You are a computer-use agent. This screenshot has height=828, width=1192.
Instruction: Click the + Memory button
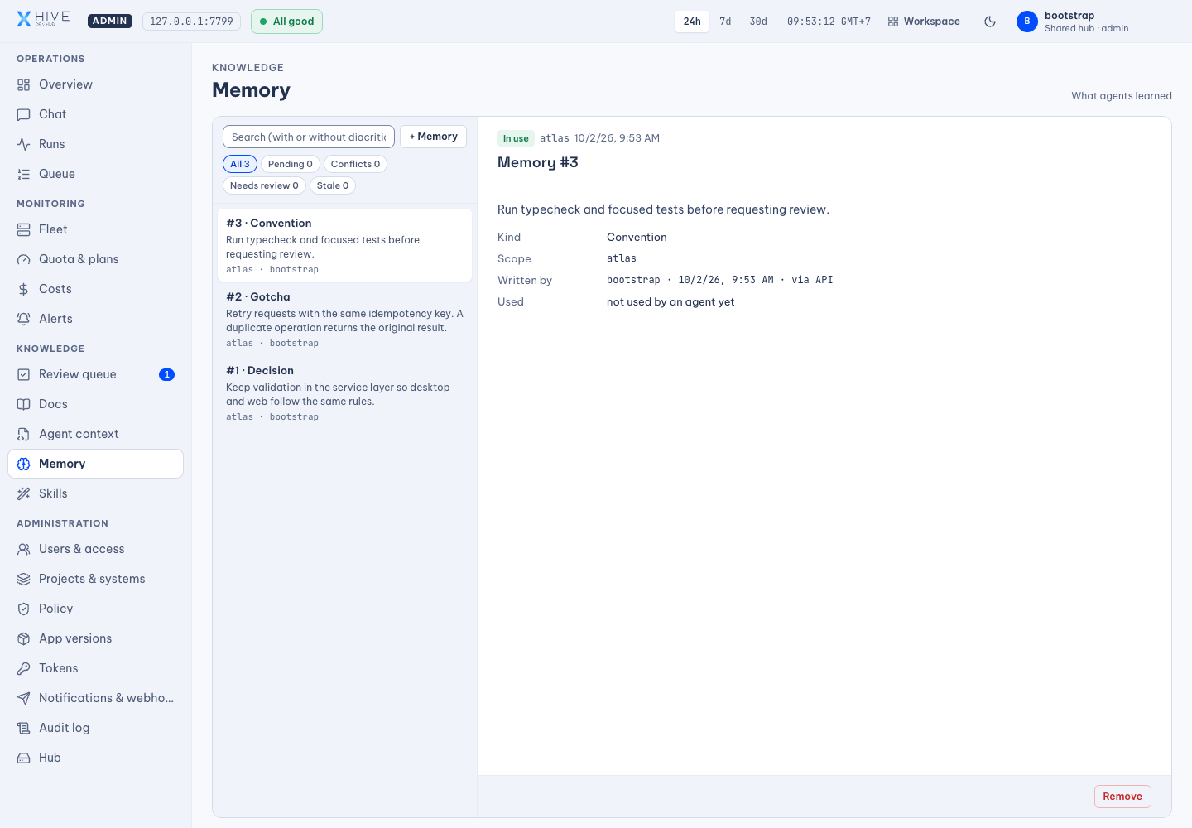(x=434, y=137)
